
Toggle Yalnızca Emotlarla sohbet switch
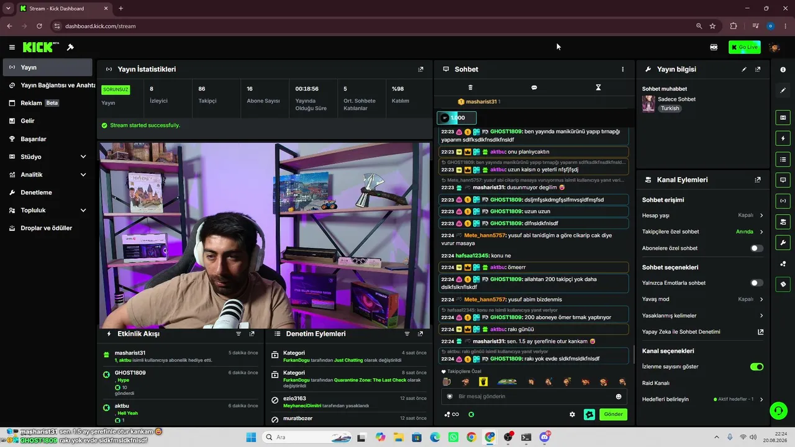756,283
